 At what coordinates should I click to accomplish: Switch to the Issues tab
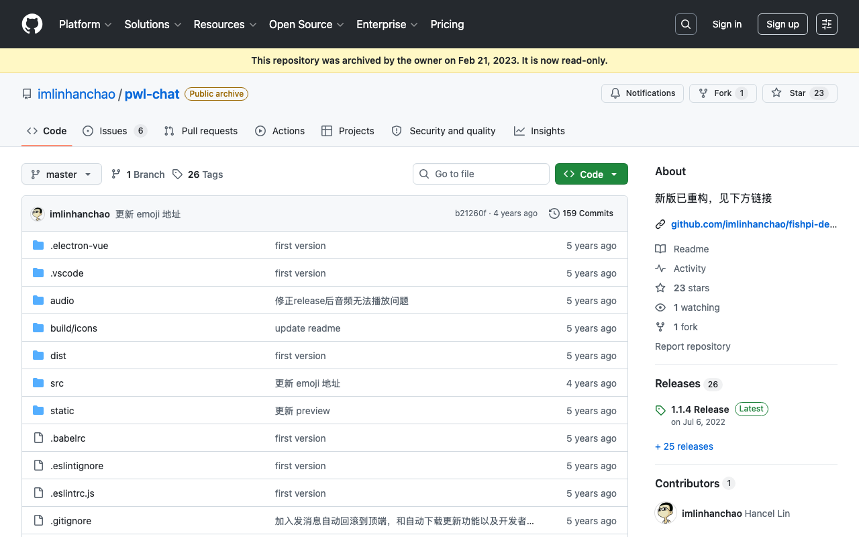114,131
